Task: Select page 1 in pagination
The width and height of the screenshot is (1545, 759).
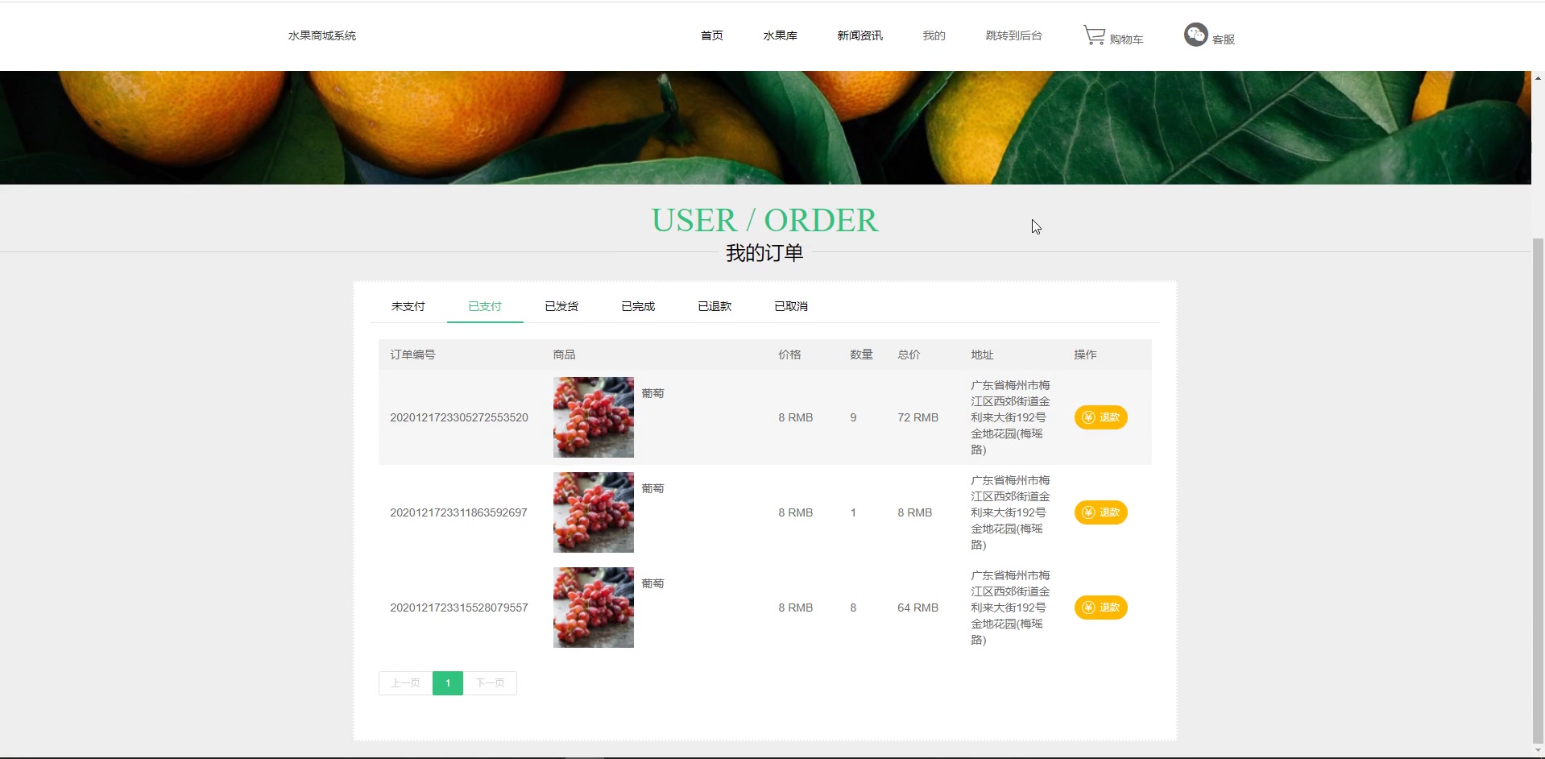Action: coord(448,683)
